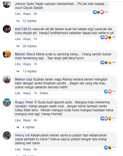This screenshot has width=123, height=156.
Task: Like Roger Peter D's comment
Action: (18, 120)
